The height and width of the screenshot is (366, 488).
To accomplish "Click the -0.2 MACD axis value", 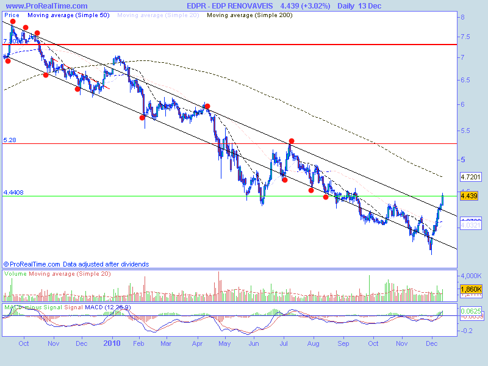I will 465,331.
